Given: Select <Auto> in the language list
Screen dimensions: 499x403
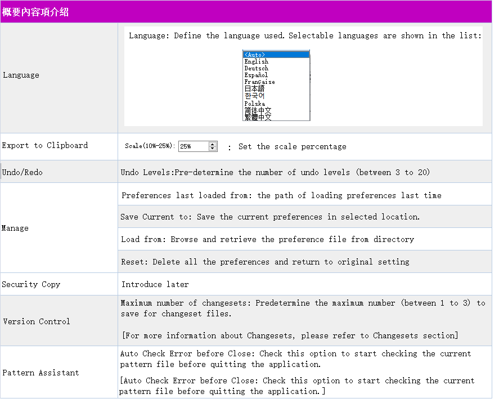Looking at the screenshot, I should [x=276, y=55].
